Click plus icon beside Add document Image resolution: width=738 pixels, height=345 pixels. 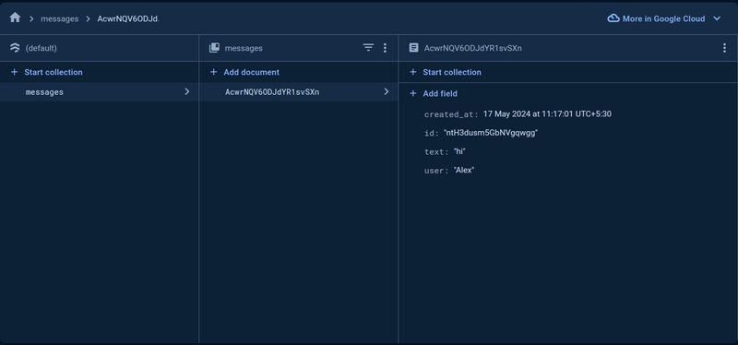pos(214,72)
